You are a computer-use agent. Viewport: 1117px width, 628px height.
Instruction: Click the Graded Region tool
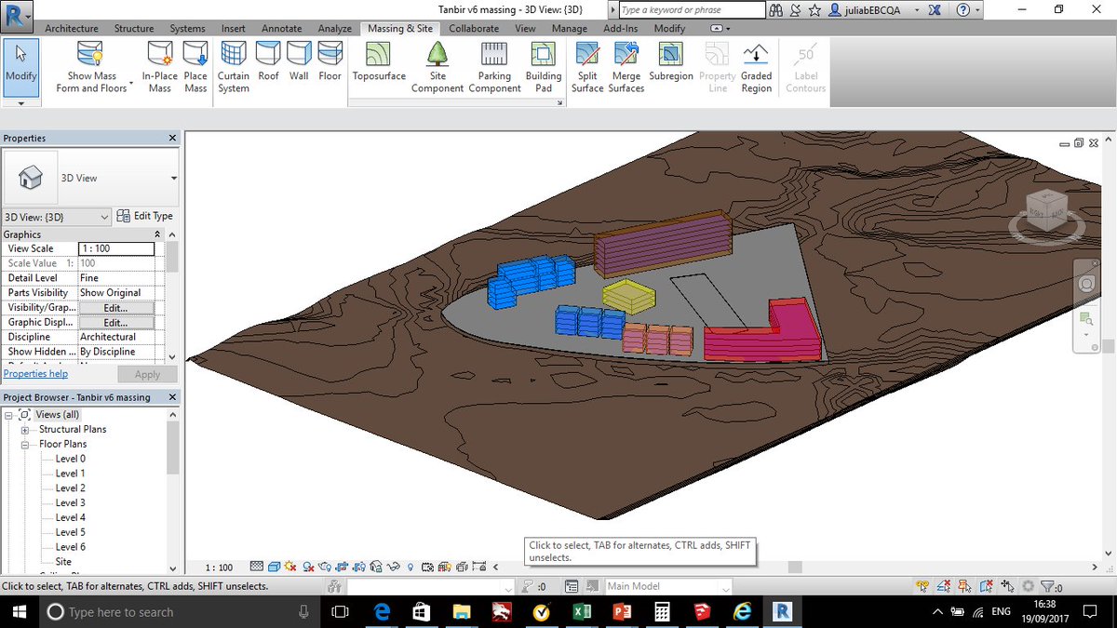(x=756, y=67)
